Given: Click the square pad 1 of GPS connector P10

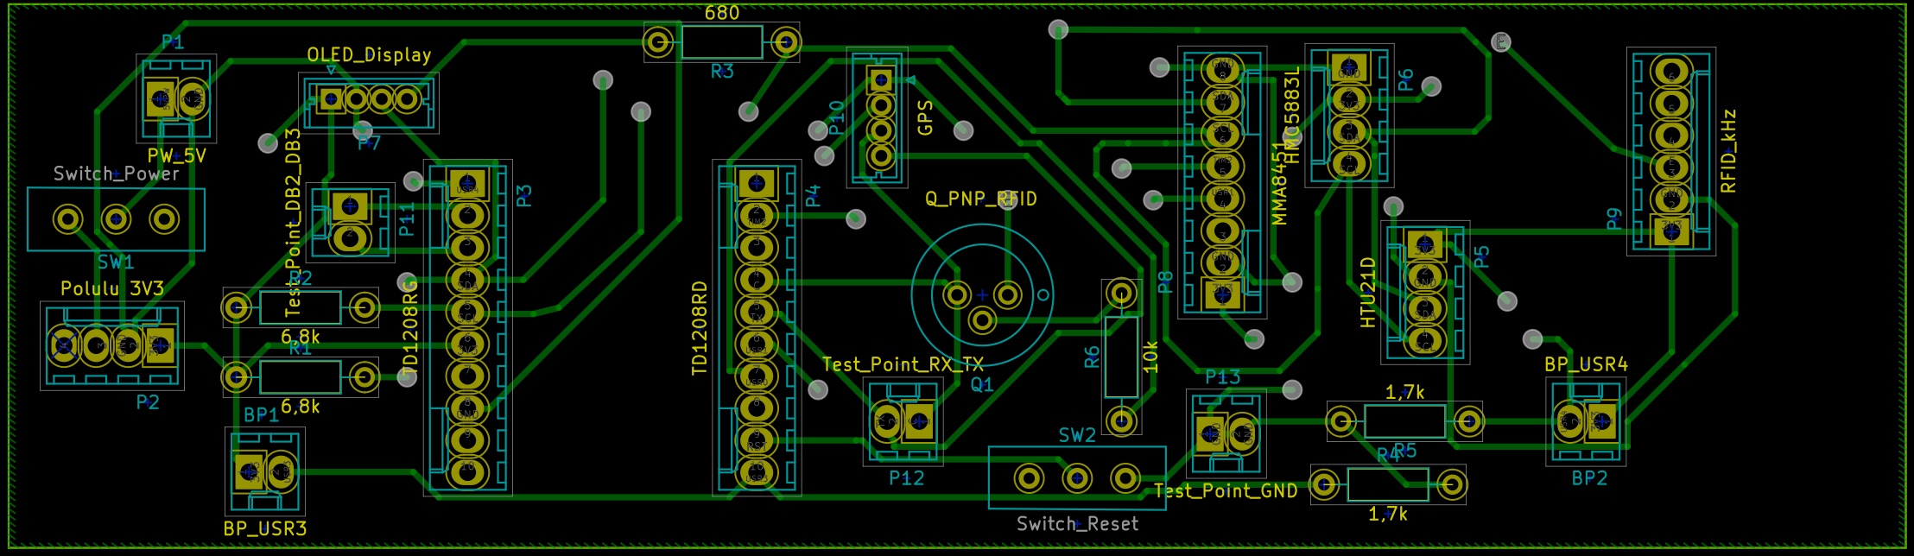Looking at the screenshot, I should point(880,81).
